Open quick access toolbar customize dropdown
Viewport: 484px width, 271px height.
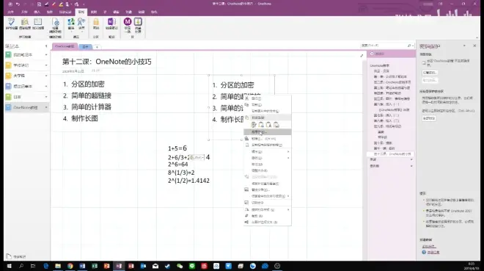[84, 4]
